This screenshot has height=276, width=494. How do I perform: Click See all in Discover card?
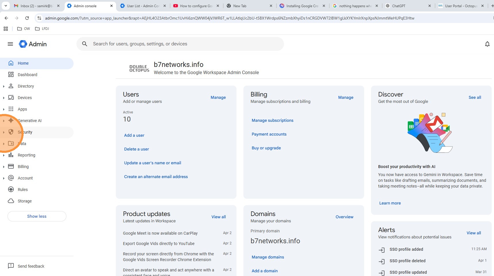click(x=475, y=97)
